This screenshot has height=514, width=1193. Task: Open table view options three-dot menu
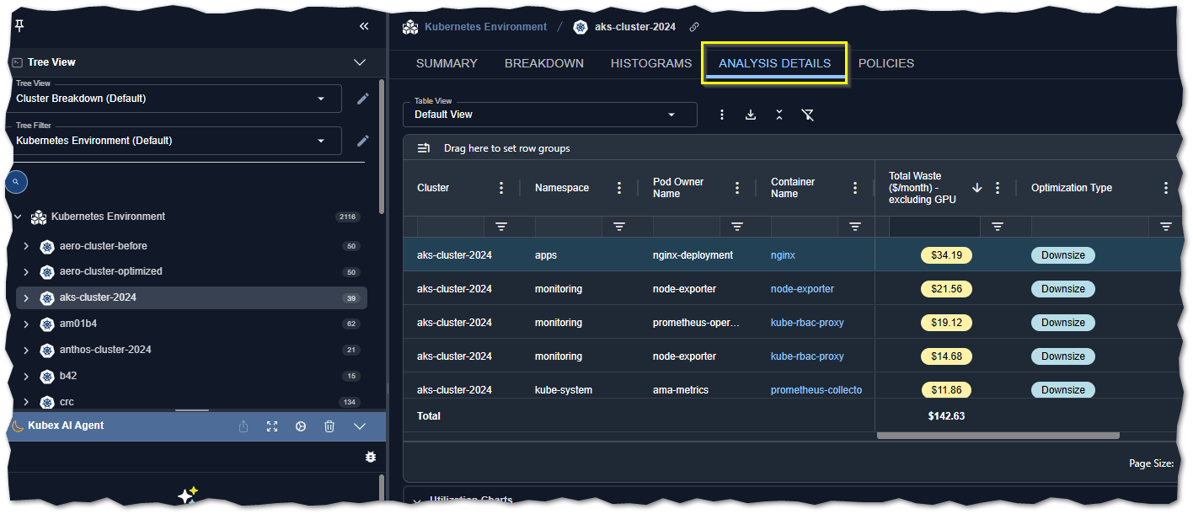[722, 115]
